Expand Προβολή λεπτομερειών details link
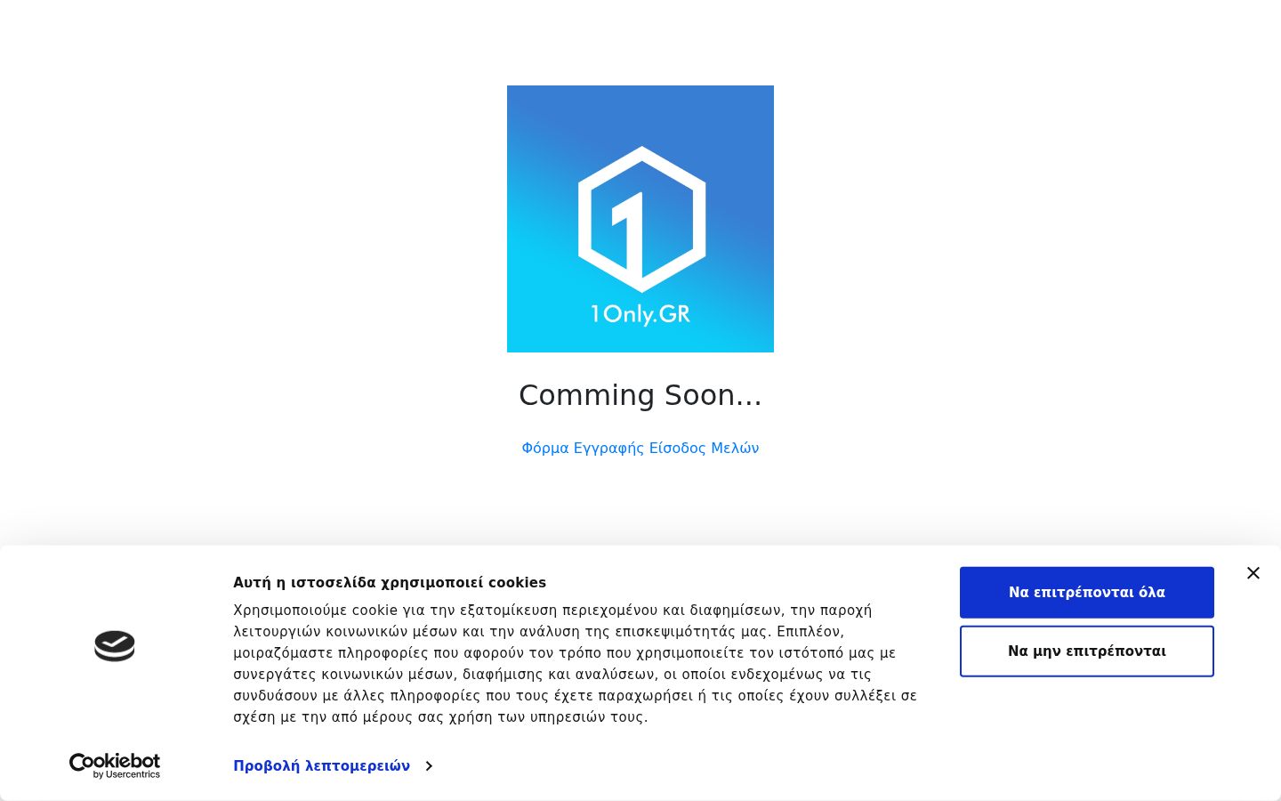This screenshot has width=1281, height=801. 333,766
